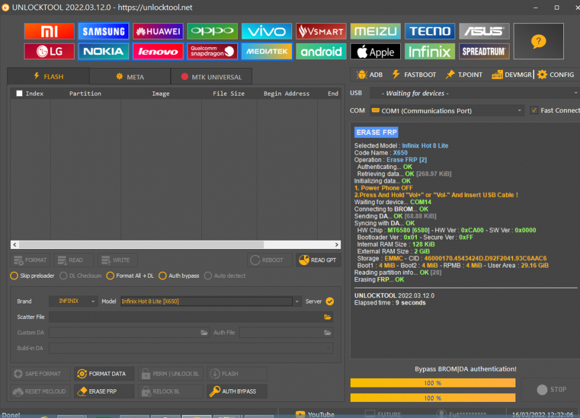
Task: Click the Partition column header
Action: pyautogui.click(x=85, y=94)
